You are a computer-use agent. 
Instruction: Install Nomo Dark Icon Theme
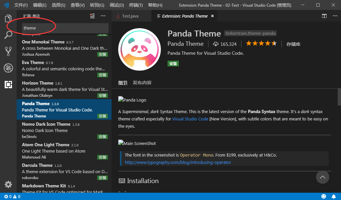click(x=103, y=137)
